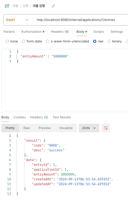Show response Headers (5) tab
This screenshot has height=201, width=128.
click(39, 117)
